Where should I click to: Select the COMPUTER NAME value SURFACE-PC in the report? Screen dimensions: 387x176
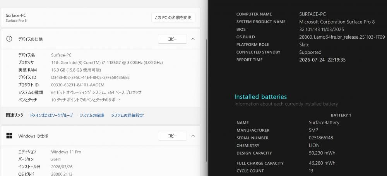point(312,14)
